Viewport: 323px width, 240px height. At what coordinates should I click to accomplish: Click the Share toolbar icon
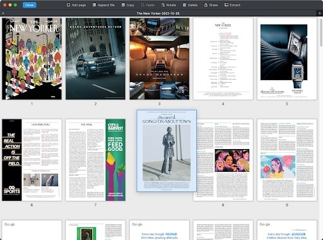206,5
